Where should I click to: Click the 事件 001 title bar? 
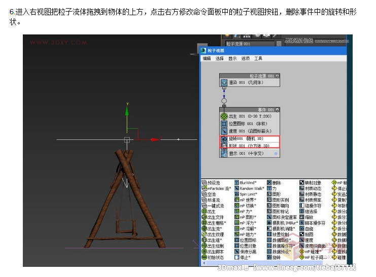(x=249, y=110)
